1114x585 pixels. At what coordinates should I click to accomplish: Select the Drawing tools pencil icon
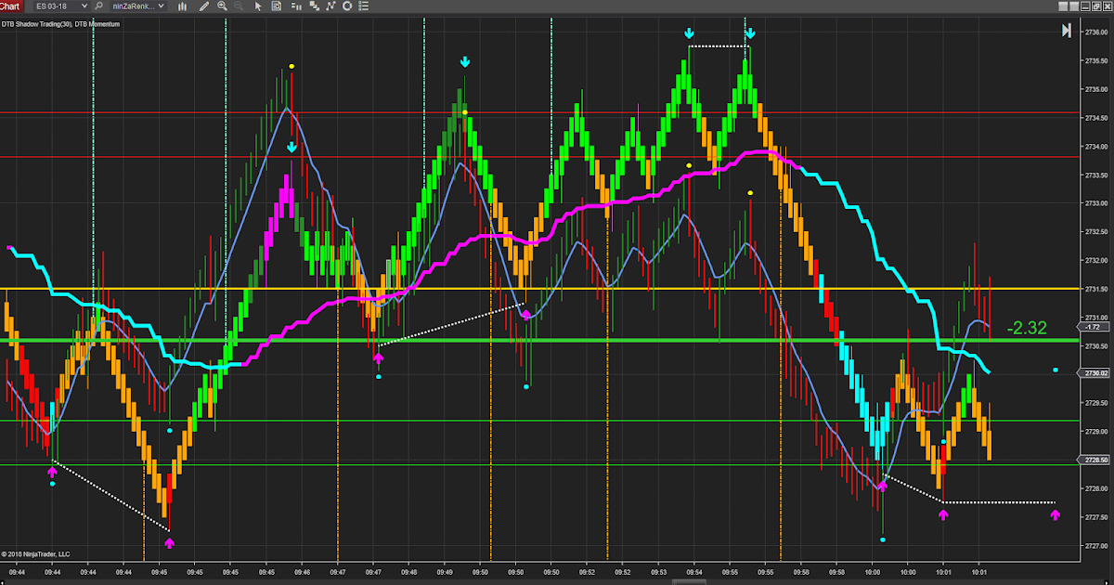pyautogui.click(x=202, y=6)
